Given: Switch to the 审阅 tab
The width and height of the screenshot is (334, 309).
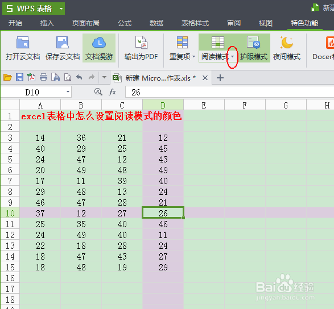Looking at the screenshot, I should [234, 23].
